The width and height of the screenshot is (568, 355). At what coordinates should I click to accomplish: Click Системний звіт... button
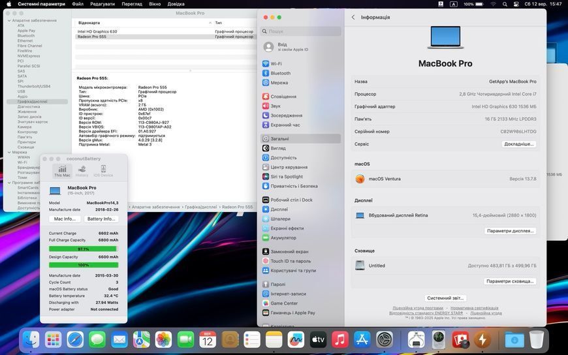[445, 298]
